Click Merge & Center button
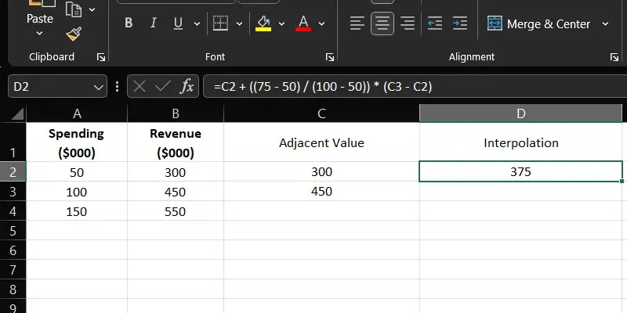The height and width of the screenshot is (313, 627). click(x=538, y=24)
